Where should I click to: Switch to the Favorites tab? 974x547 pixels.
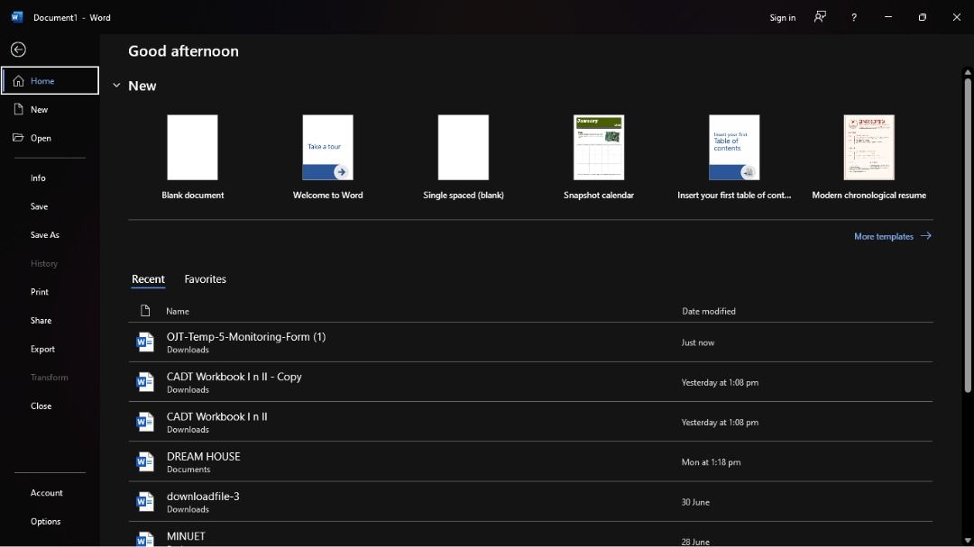pos(205,279)
